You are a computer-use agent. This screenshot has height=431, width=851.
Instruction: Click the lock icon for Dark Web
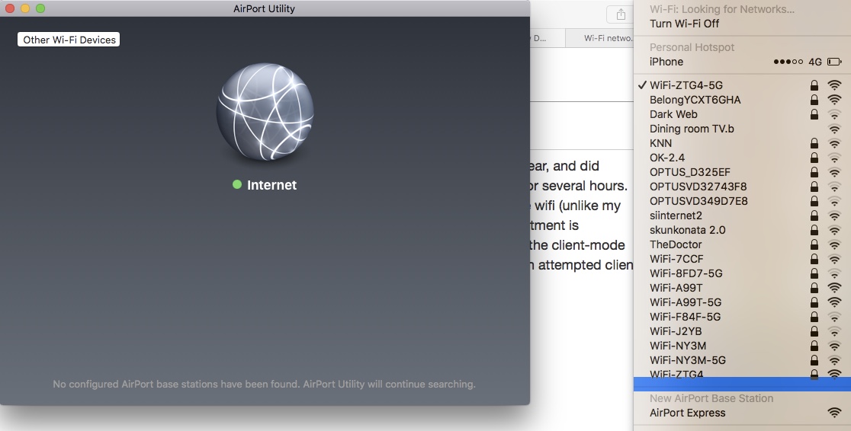pos(814,114)
